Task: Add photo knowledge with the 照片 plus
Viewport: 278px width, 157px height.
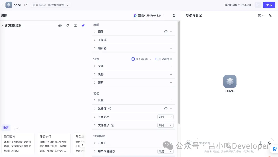Action: pos(171,83)
